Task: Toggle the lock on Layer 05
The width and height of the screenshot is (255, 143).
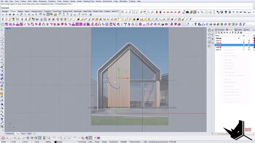Action: point(249,50)
